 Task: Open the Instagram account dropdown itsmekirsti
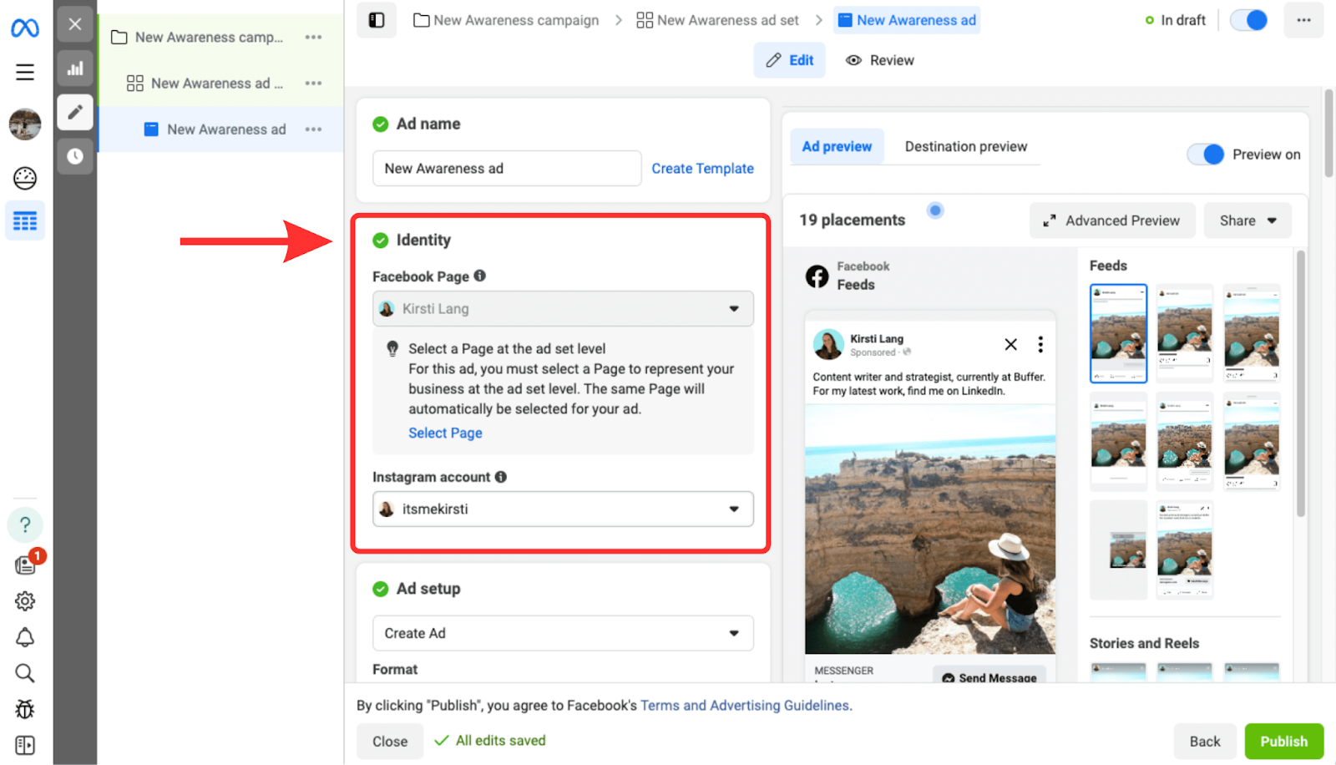[563, 509]
